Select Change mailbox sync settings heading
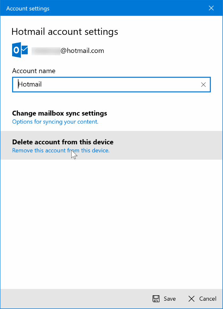This screenshot has height=309, width=223. pyautogui.click(x=60, y=113)
